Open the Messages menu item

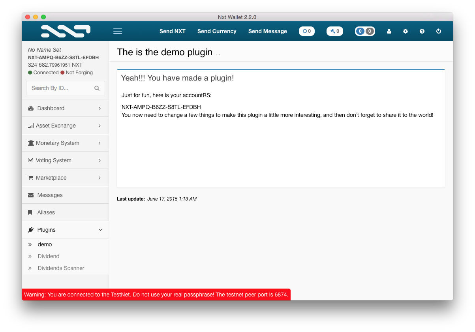pyautogui.click(x=66, y=195)
